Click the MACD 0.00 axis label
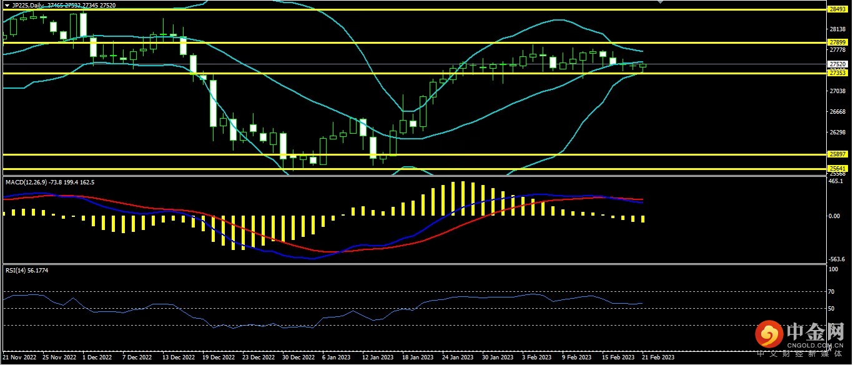The image size is (853, 365). click(834, 216)
